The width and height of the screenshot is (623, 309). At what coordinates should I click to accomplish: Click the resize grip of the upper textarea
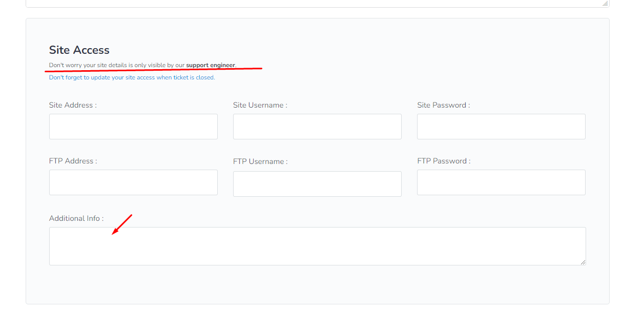pyautogui.click(x=605, y=3)
